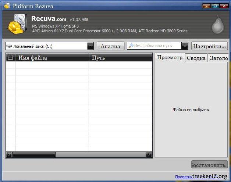Click the drive icon beside Локальный диск (C:)
The image size is (231, 182).
click(x=9, y=46)
